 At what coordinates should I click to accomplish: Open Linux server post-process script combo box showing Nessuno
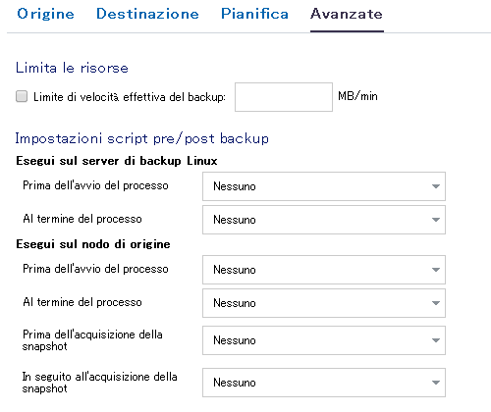(324, 220)
